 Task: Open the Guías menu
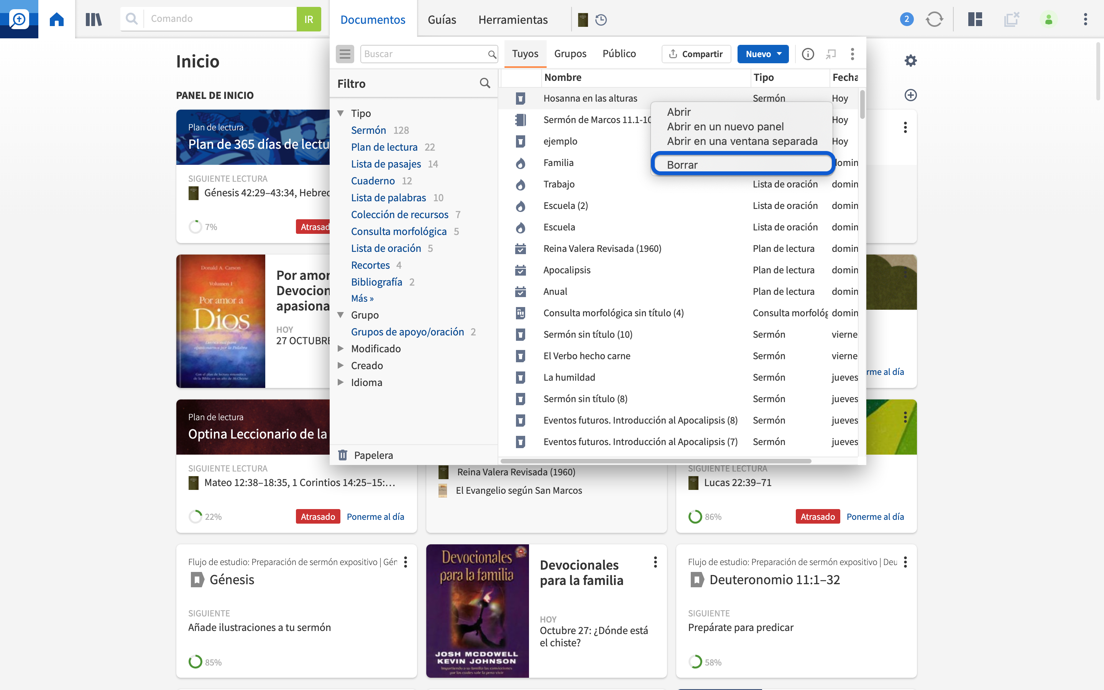[442, 20]
